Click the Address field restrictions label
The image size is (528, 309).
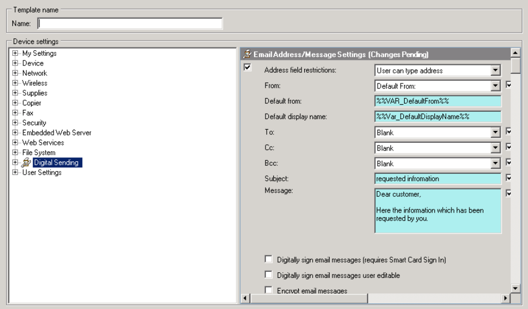point(300,70)
